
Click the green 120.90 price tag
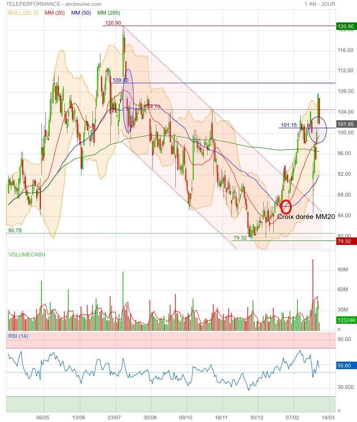[346, 26]
